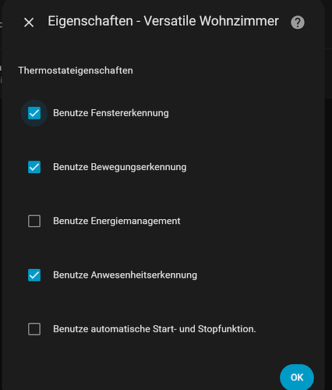Select the 'Thermostateigenschaften' section heading
This screenshot has height=390, width=332.
pos(76,70)
